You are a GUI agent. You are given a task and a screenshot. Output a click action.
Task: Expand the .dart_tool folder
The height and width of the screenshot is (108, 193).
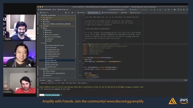pos(42,17)
